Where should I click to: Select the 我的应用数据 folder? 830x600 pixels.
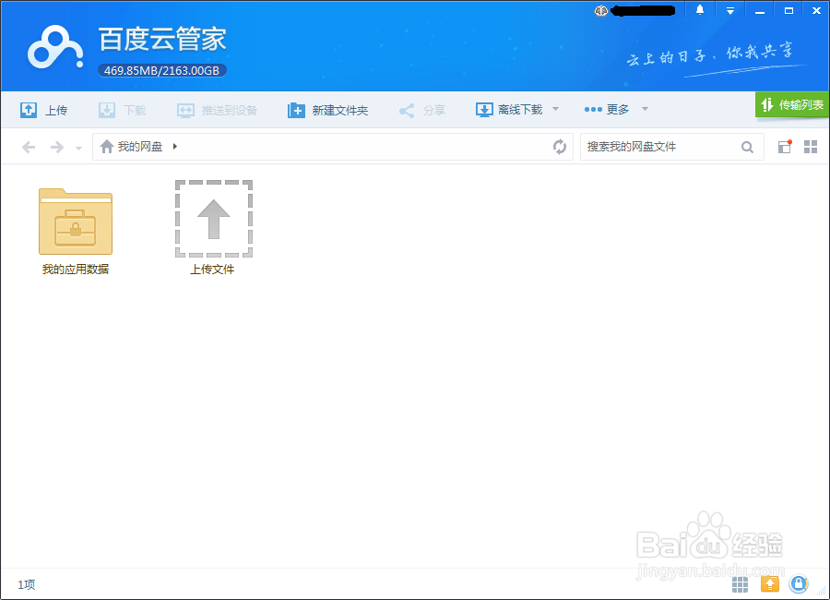point(76,232)
